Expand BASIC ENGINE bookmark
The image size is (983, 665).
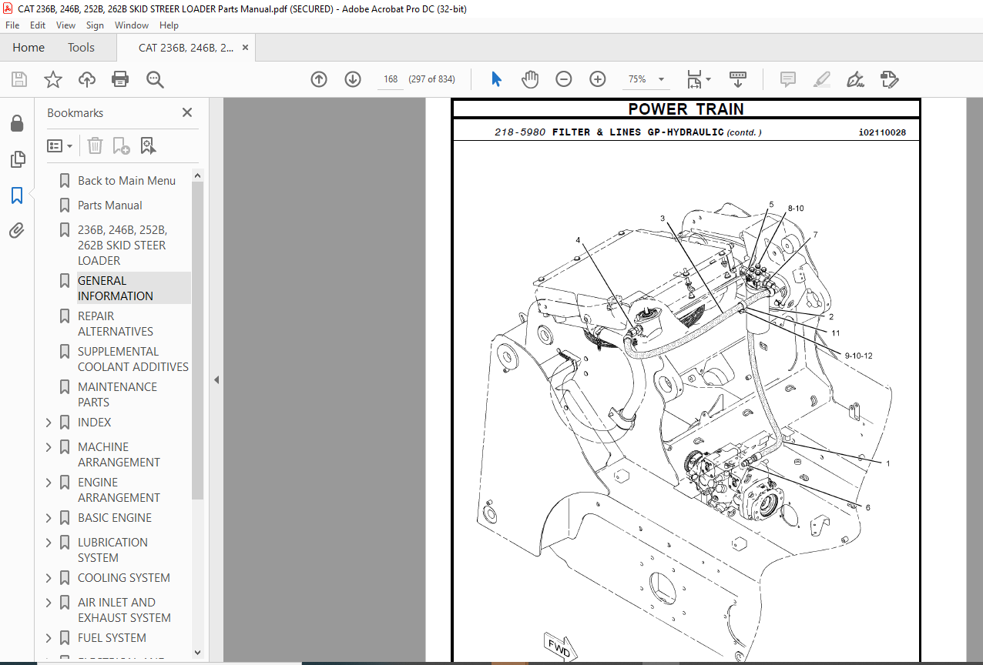click(x=49, y=518)
